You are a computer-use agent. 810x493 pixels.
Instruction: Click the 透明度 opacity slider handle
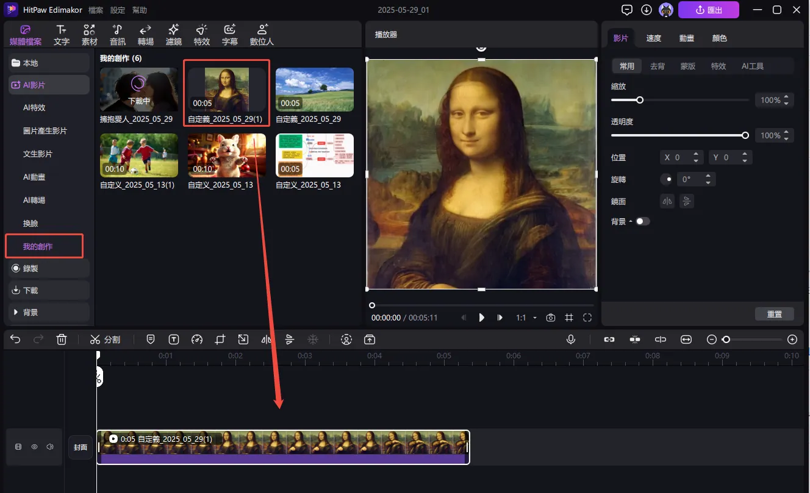tap(745, 135)
